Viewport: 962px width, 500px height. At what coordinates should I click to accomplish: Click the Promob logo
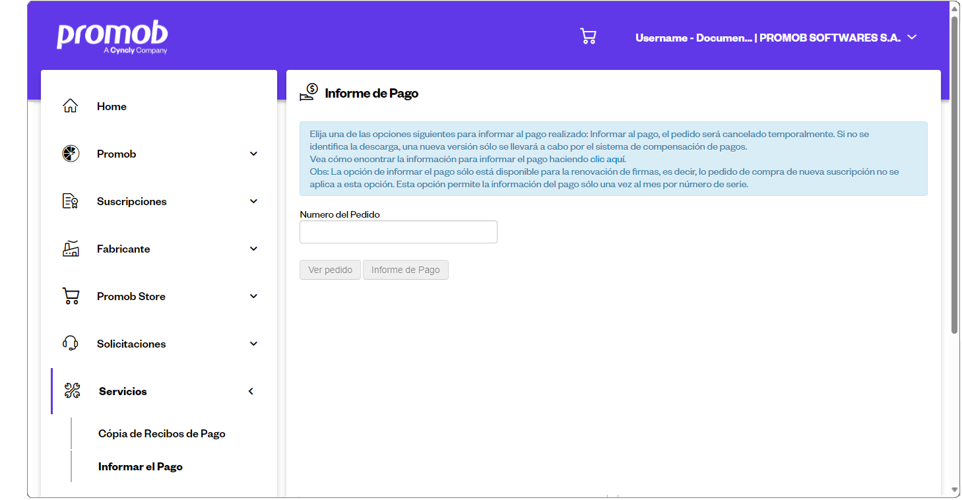pyautogui.click(x=112, y=38)
